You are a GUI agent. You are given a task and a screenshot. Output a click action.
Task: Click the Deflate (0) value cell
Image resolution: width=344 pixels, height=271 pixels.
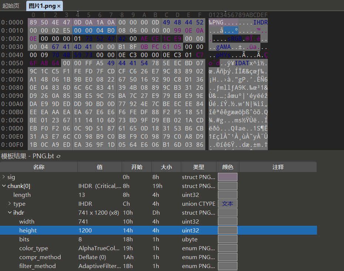point(92,257)
